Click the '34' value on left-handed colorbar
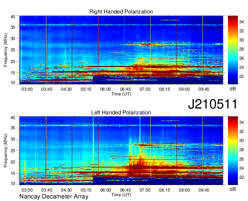Viewport: 248px width, 201px height. tap(241, 122)
